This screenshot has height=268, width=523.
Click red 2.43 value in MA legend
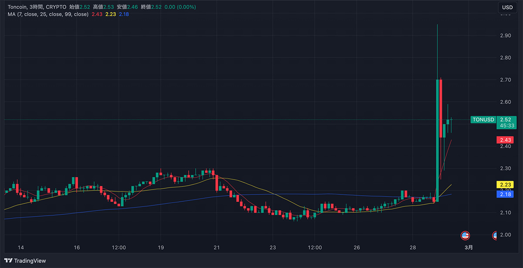point(96,14)
